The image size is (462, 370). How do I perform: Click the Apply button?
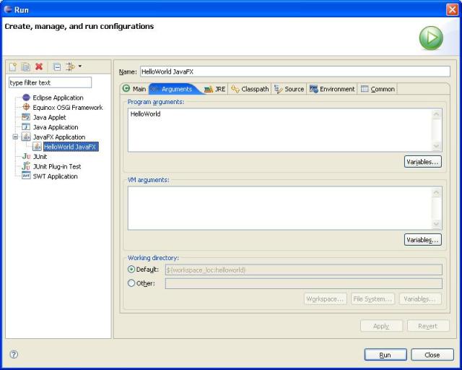(x=381, y=326)
